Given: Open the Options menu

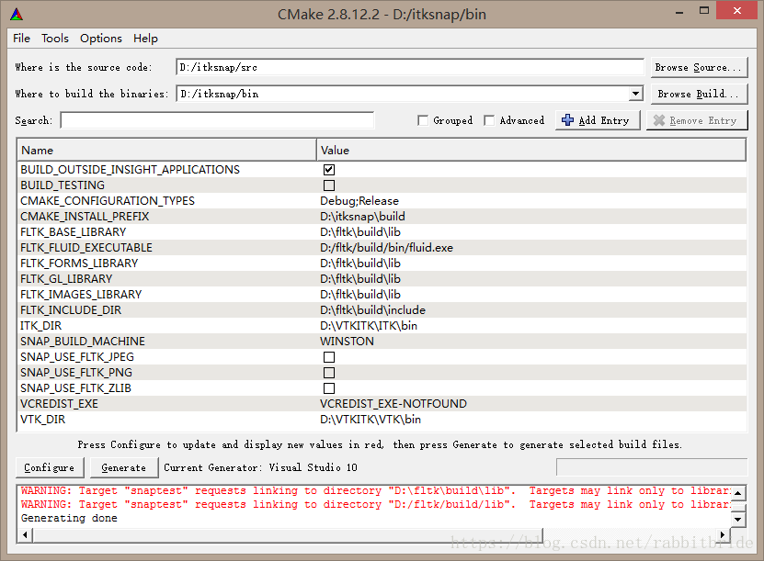Looking at the screenshot, I should click(101, 39).
